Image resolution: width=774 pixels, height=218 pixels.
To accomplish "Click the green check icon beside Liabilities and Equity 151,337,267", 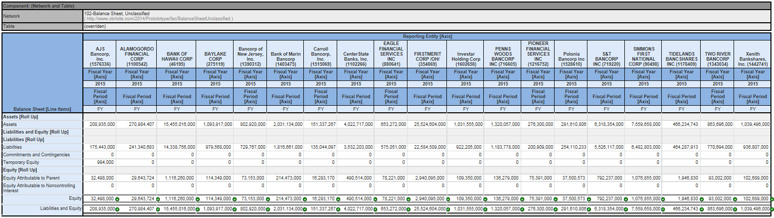I will tap(338, 208).
